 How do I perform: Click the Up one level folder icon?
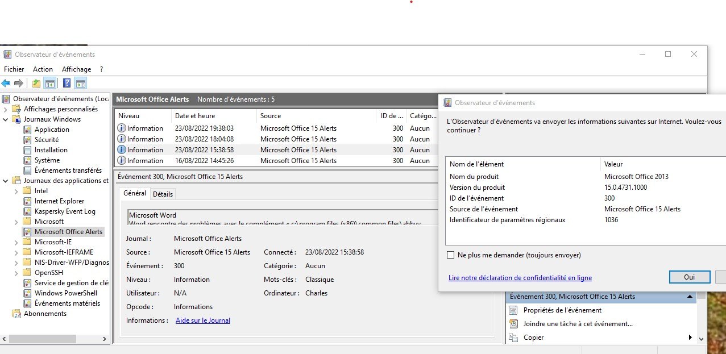(36, 84)
